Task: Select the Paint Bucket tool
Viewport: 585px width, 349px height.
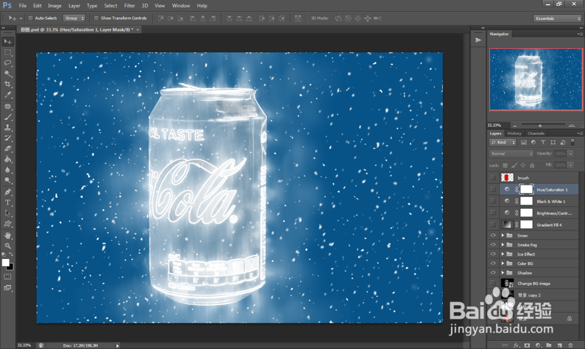Action: click(x=8, y=159)
